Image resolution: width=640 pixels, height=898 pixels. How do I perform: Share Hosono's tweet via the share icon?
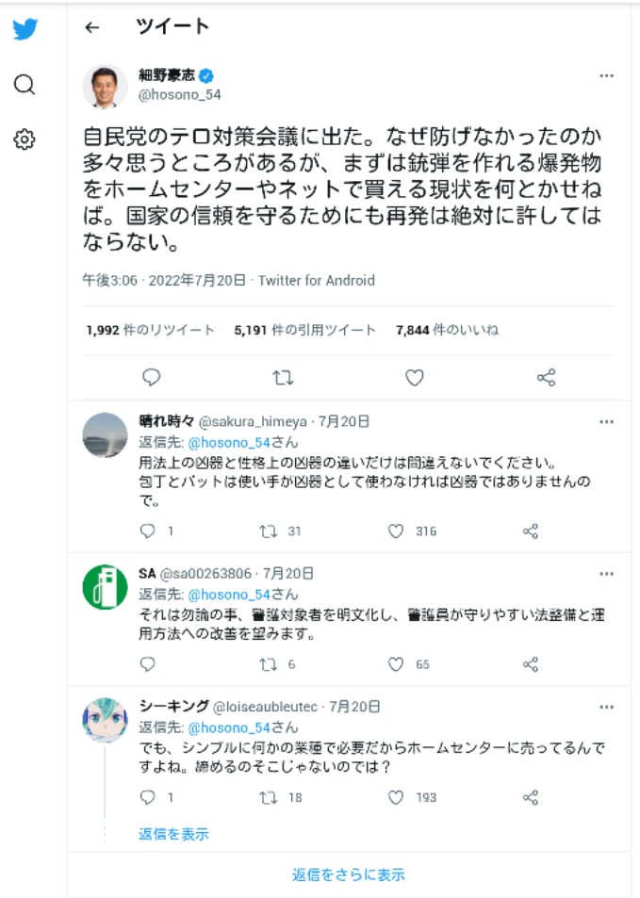coord(544,376)
